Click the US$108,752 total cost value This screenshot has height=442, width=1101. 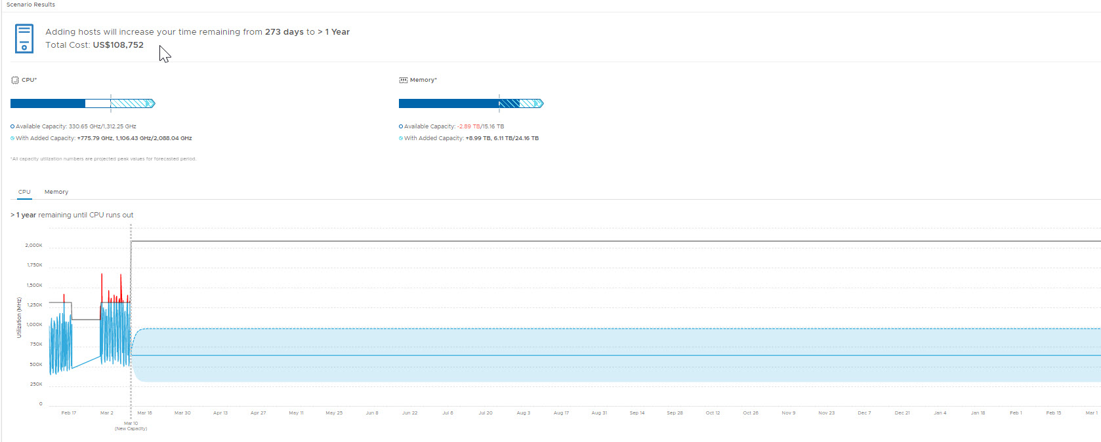(118, 45)
